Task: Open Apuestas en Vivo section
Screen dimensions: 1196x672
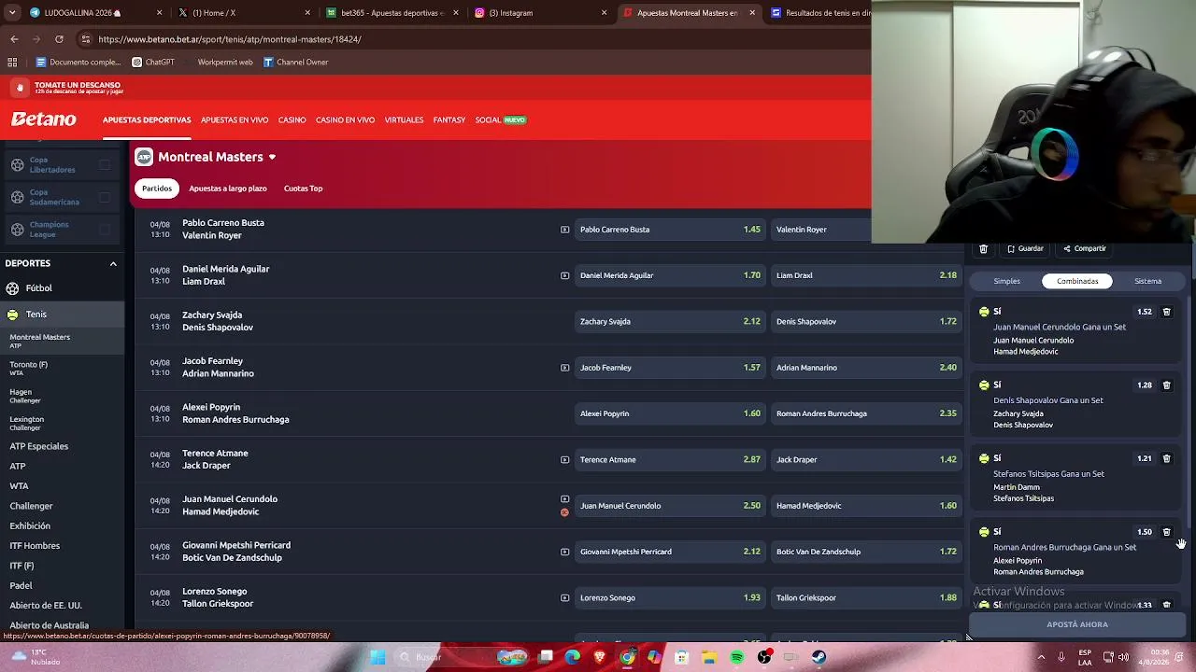Action: 235,120
